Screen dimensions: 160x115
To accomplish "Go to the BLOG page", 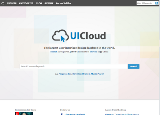I will [39, 3].
